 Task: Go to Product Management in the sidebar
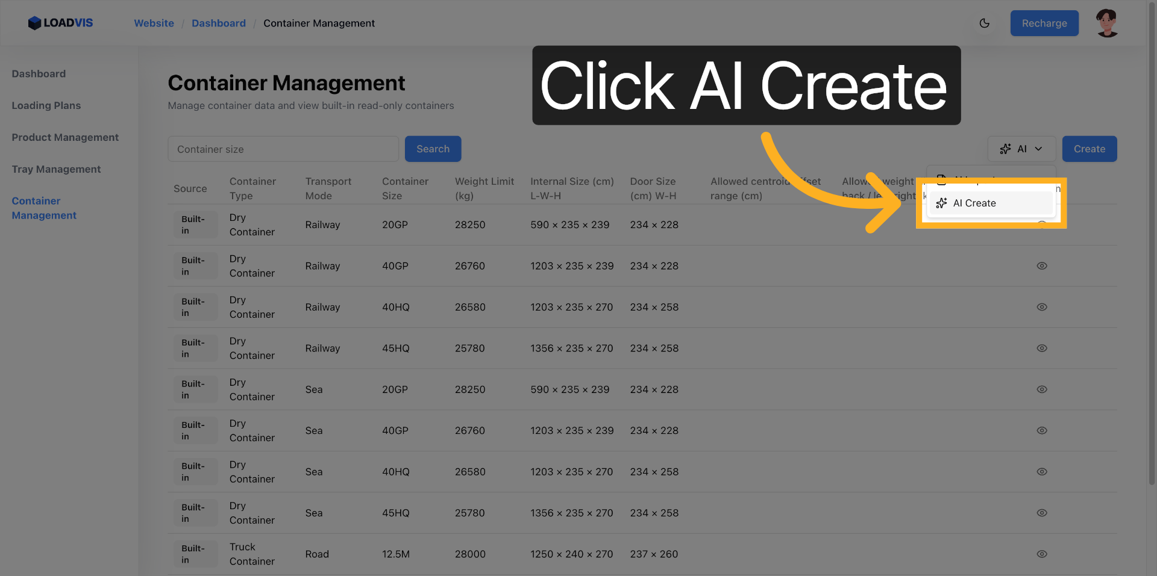coord(65,137)
